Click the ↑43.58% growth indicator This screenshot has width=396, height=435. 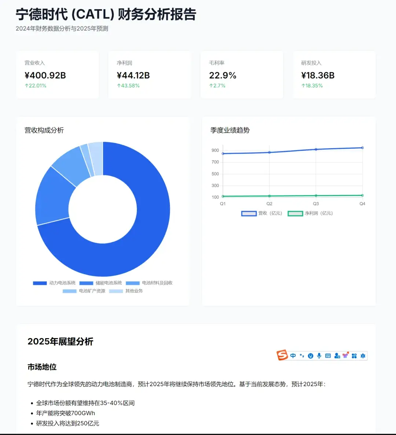click(128, 85)
